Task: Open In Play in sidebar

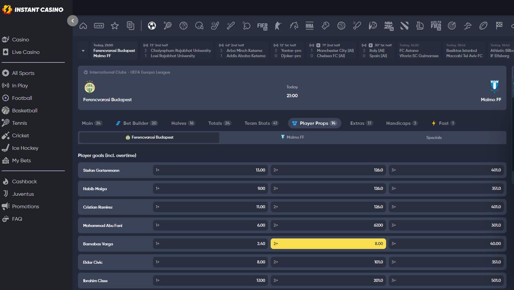Action: point(20,85)
